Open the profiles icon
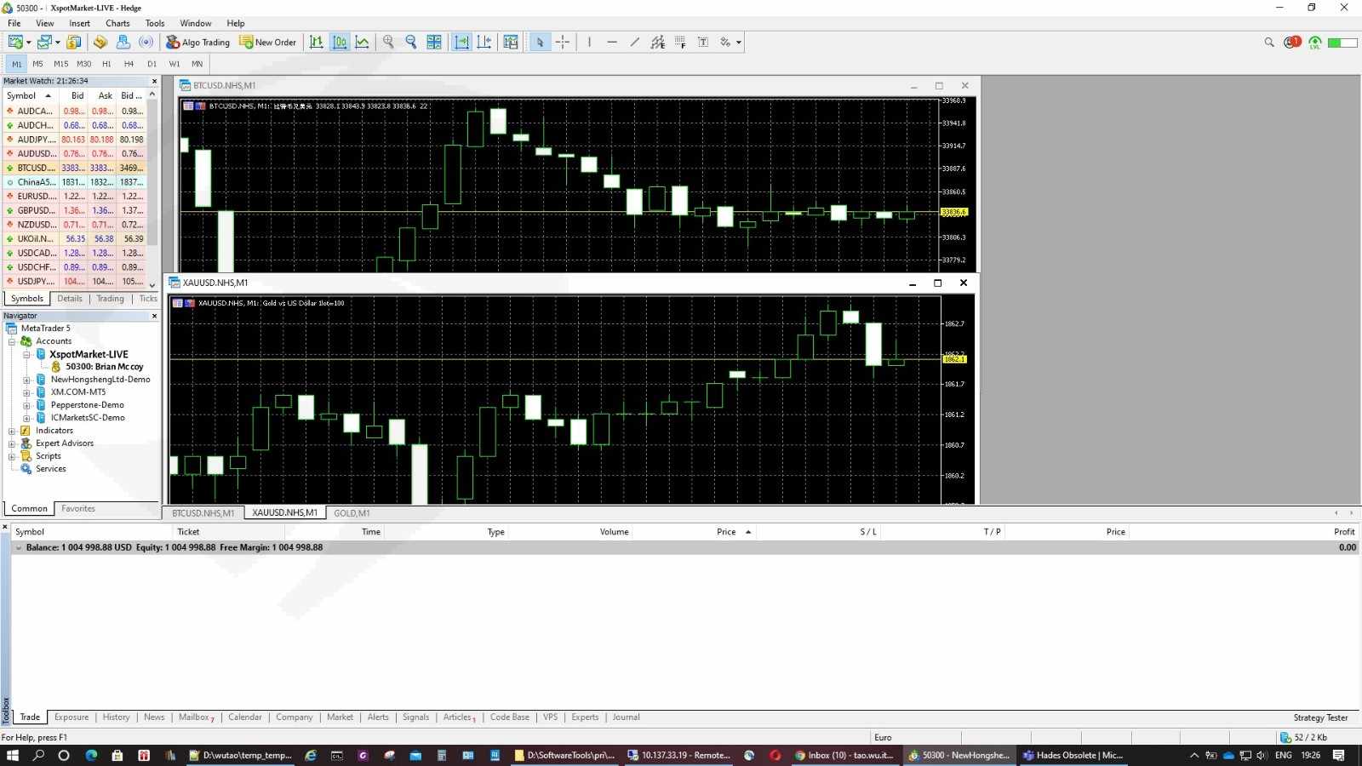This screenshot has width=1362, height=766. click(44, 42)
